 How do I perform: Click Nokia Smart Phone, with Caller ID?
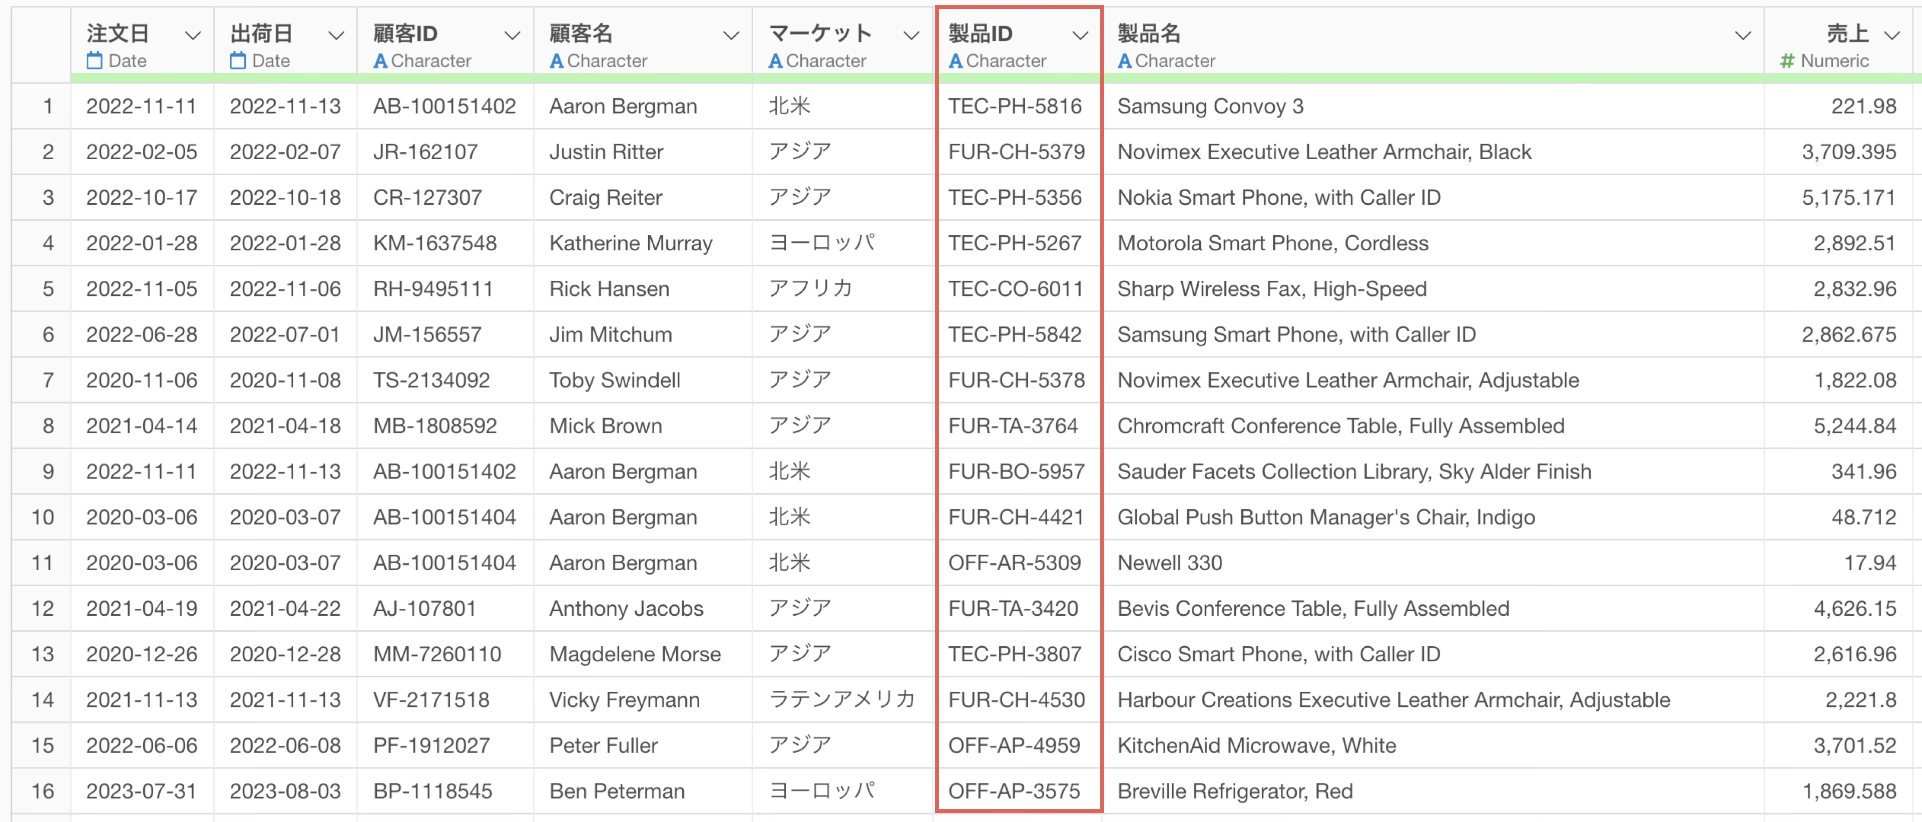[x=1279, y=198]
